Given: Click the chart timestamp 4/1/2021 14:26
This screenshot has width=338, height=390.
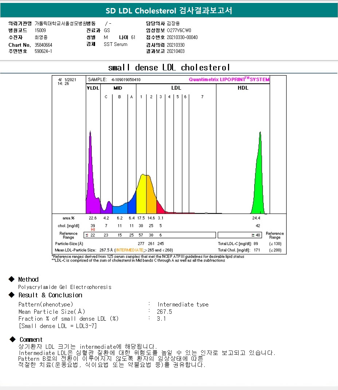Looking at the screenshot, I should 67,82.
